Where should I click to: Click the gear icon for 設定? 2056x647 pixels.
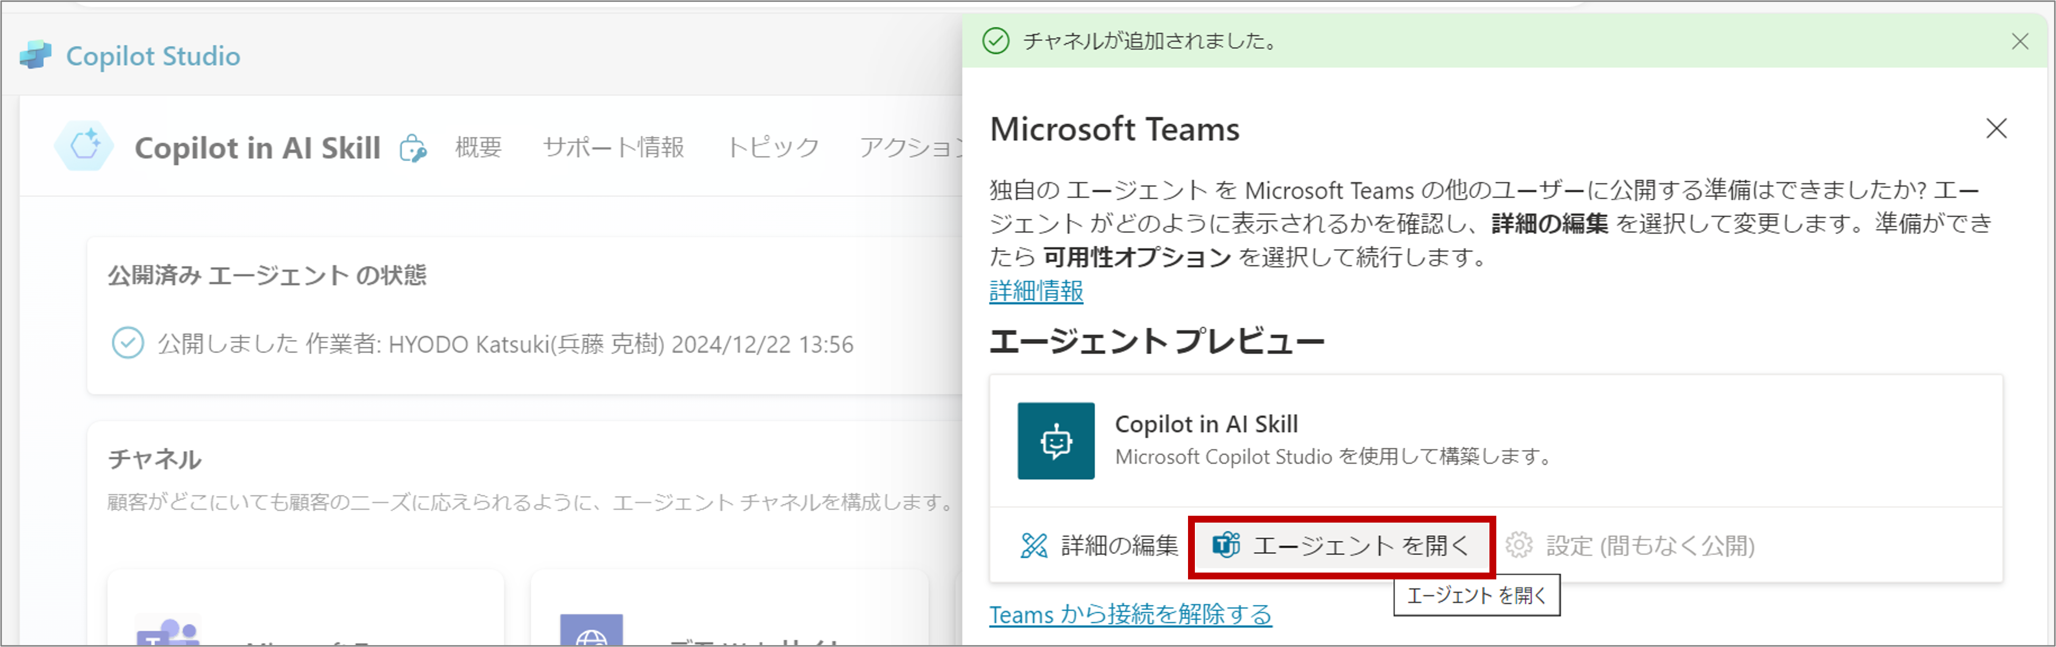(1518, 546)
